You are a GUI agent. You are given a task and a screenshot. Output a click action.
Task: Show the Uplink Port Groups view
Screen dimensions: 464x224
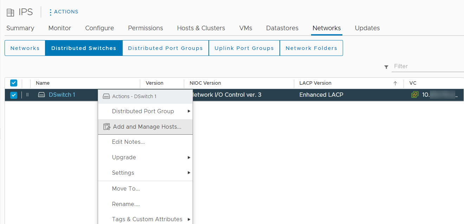tap(244, 48)
